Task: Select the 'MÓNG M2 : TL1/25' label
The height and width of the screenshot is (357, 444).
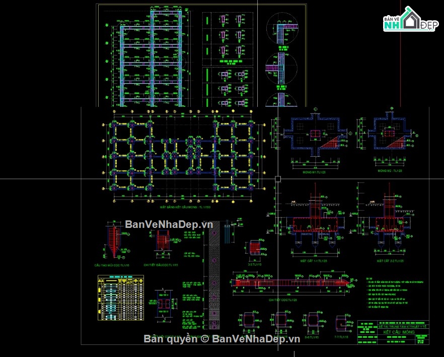Action: click(x=390, y=171)
